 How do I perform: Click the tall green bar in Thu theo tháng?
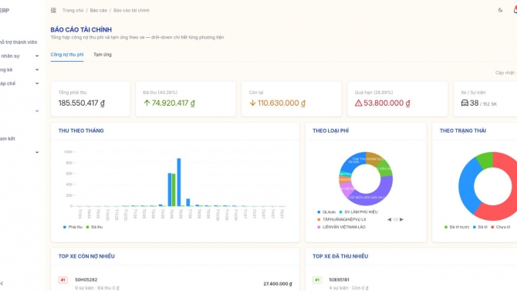pyautogui.click(x=174, y=190)
